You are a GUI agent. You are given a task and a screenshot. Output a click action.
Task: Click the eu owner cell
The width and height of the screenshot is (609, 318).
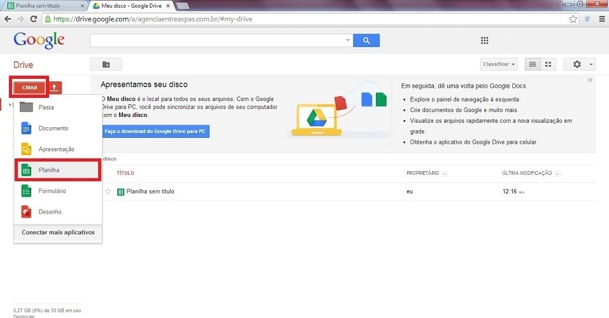(x=410, y=191)
